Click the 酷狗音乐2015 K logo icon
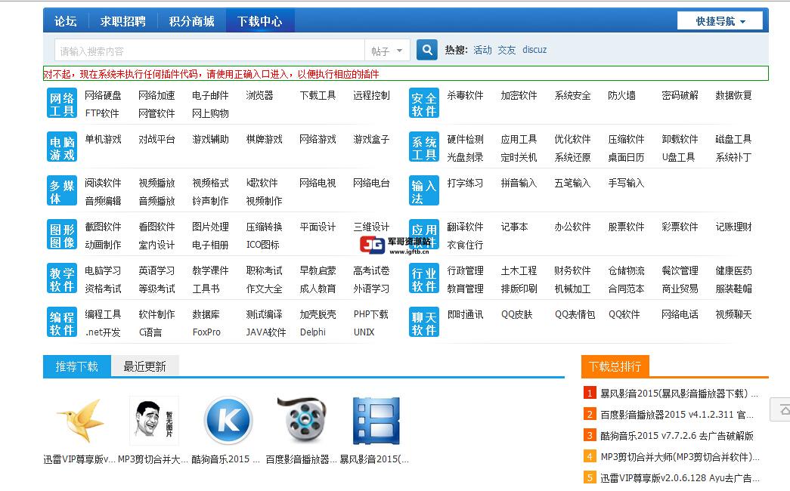The width and height of the screenshot is (790, 491). (x=228, y=421)
